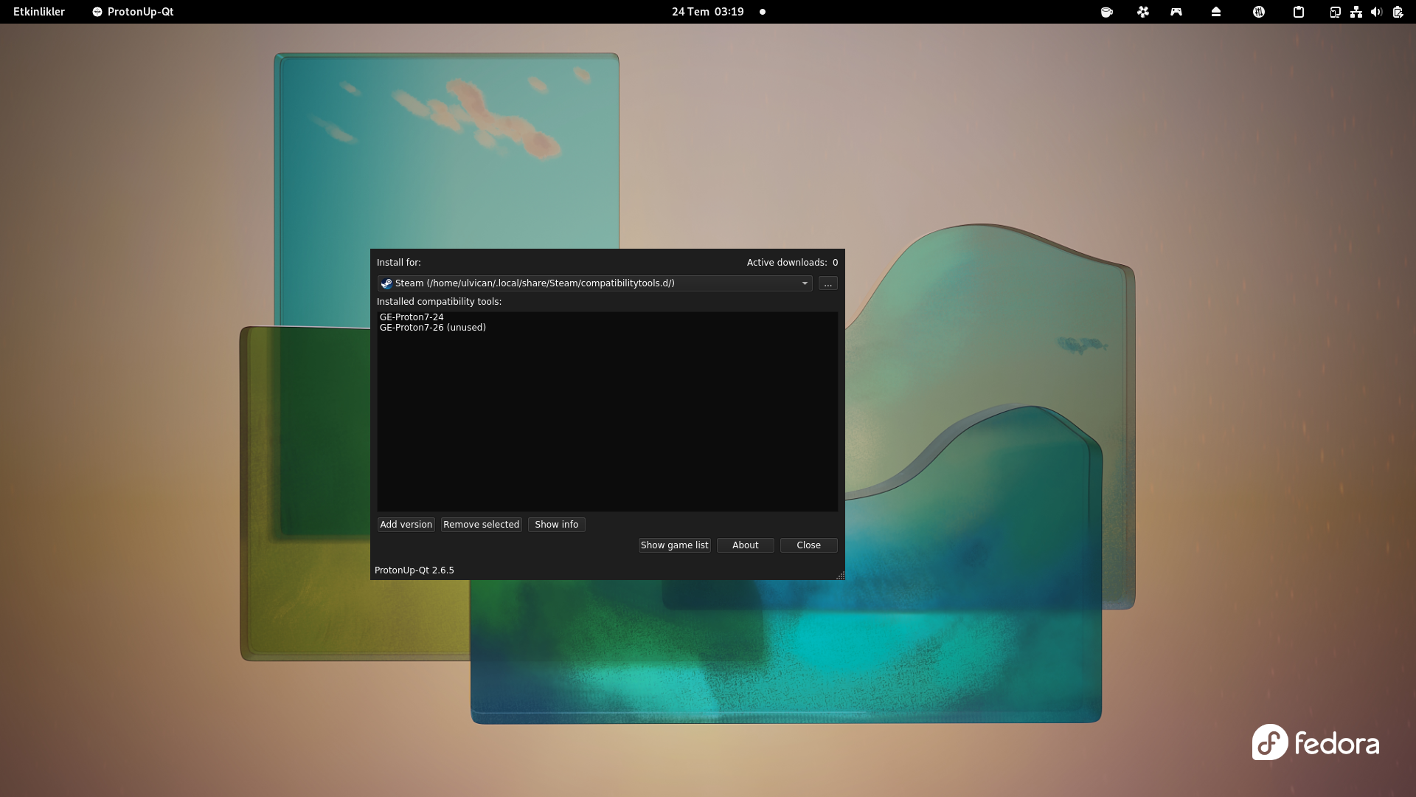Click the fan tray icon
Screen dimensions: 1416x797
coord(1142,12)
